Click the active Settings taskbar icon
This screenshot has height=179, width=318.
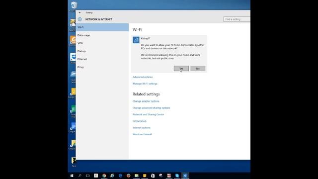tap(185, 176)
